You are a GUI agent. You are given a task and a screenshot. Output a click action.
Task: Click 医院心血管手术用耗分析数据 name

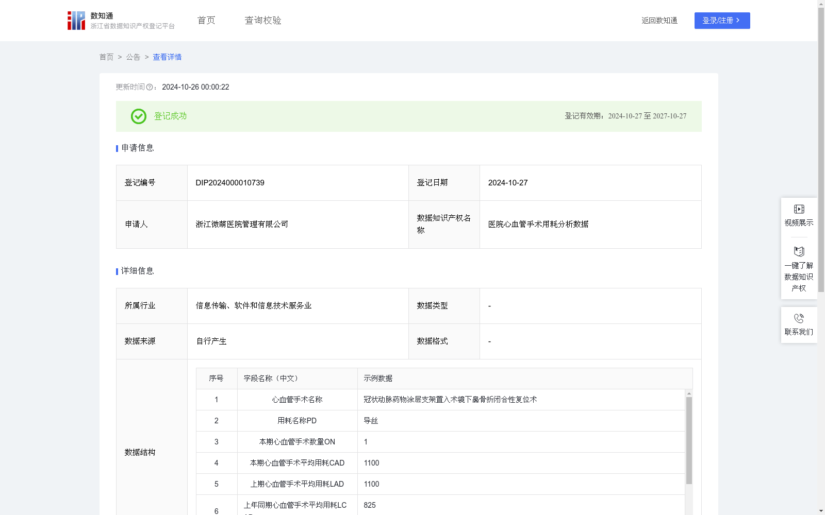coord(538,225)
